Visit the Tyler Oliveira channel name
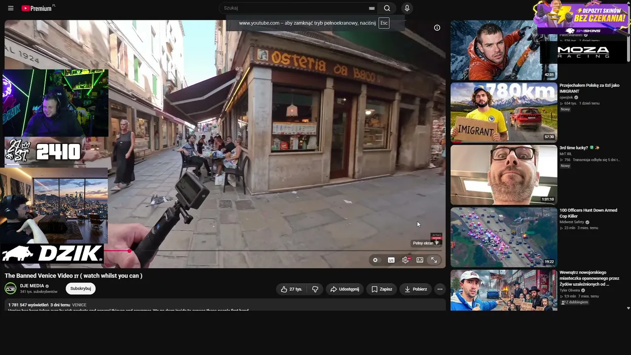The height and width of the screenshot is (355, 631). coord(570,290)
